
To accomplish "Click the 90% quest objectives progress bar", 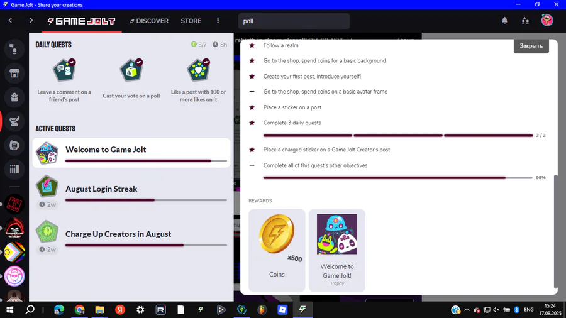I will point(397,178).
